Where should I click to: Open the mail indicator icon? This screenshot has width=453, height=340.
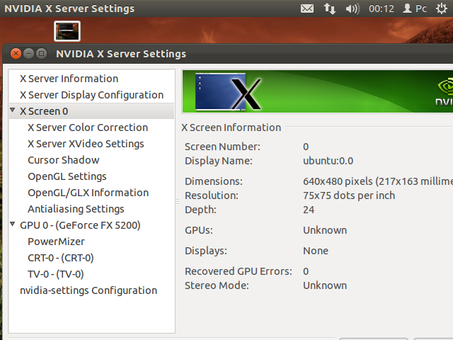tap(306, 9)
